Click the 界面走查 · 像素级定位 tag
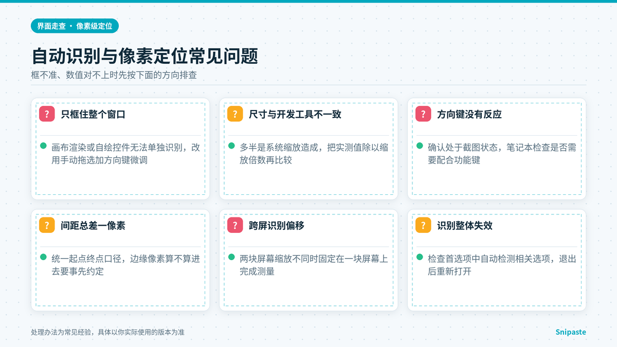The image size is (617, 347). click(x=75, y=26)
